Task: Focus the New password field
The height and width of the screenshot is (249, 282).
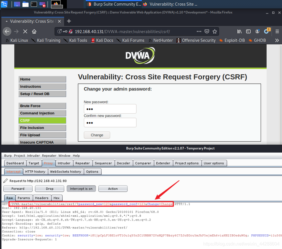Action: (x=110, y=109)
